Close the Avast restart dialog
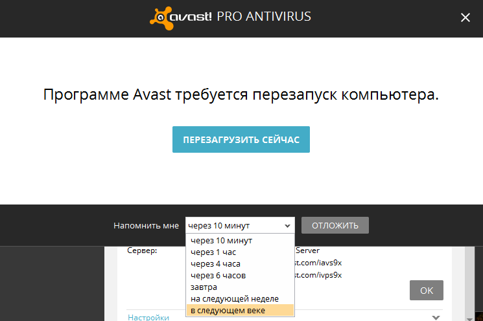This screenshot has height=321, width=483. tap(465, 17)
